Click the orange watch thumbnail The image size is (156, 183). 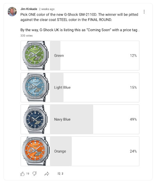pyautogui.click(x=35, y=151)
